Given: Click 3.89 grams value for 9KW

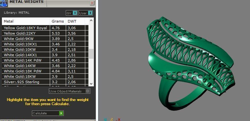Looking at the screenshot, I should click(x=56, y=39).
